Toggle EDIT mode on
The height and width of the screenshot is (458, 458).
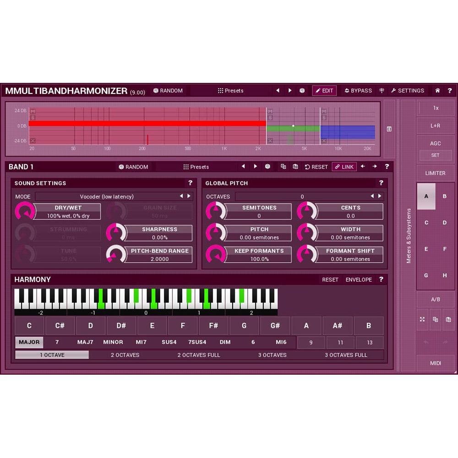[x=325, y=90]
